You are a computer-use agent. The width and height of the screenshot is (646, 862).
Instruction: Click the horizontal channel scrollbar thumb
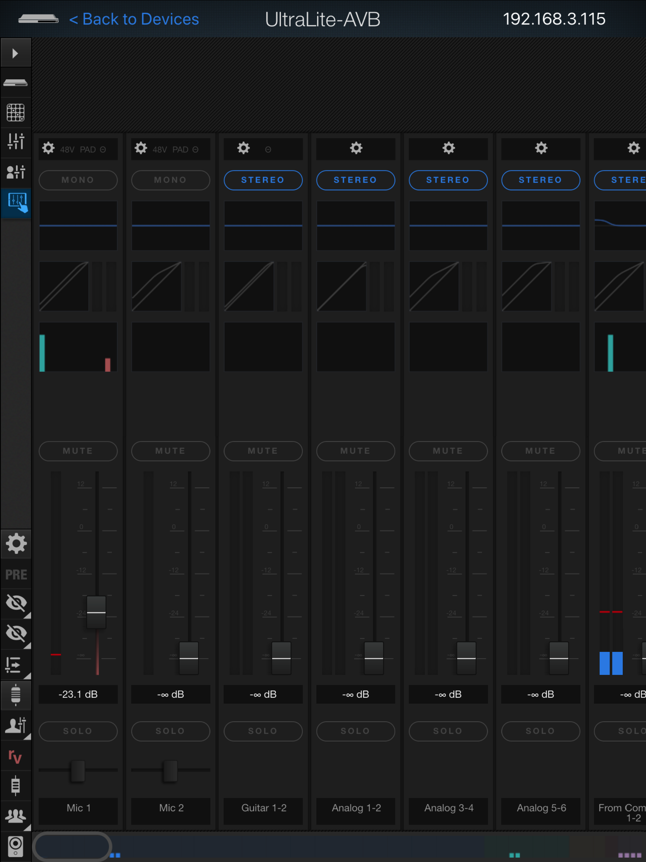(72, 846)
